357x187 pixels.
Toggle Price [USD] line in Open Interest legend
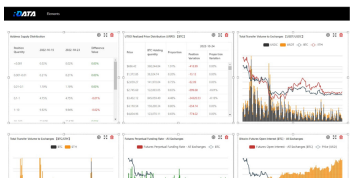326,147
